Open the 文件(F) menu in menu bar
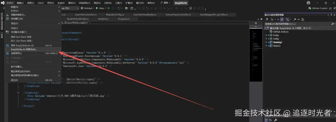 pos(10,3)
